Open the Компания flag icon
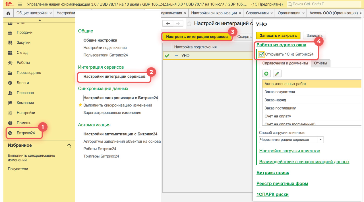Screen dimensions: 364x202 [10, 103]
